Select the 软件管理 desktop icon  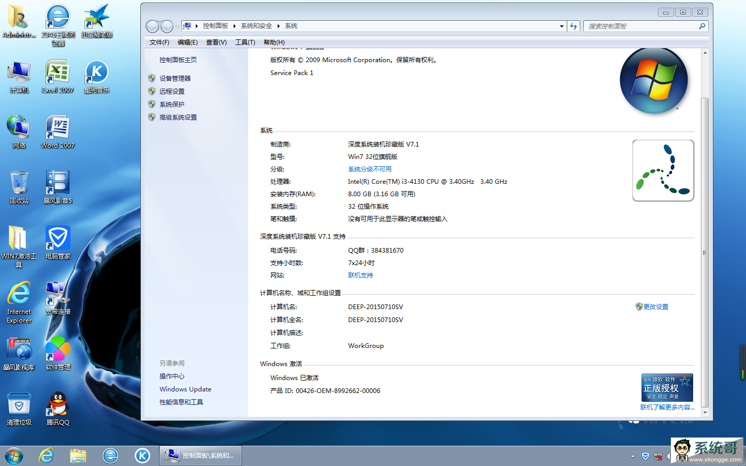click(x=58, y=354)
